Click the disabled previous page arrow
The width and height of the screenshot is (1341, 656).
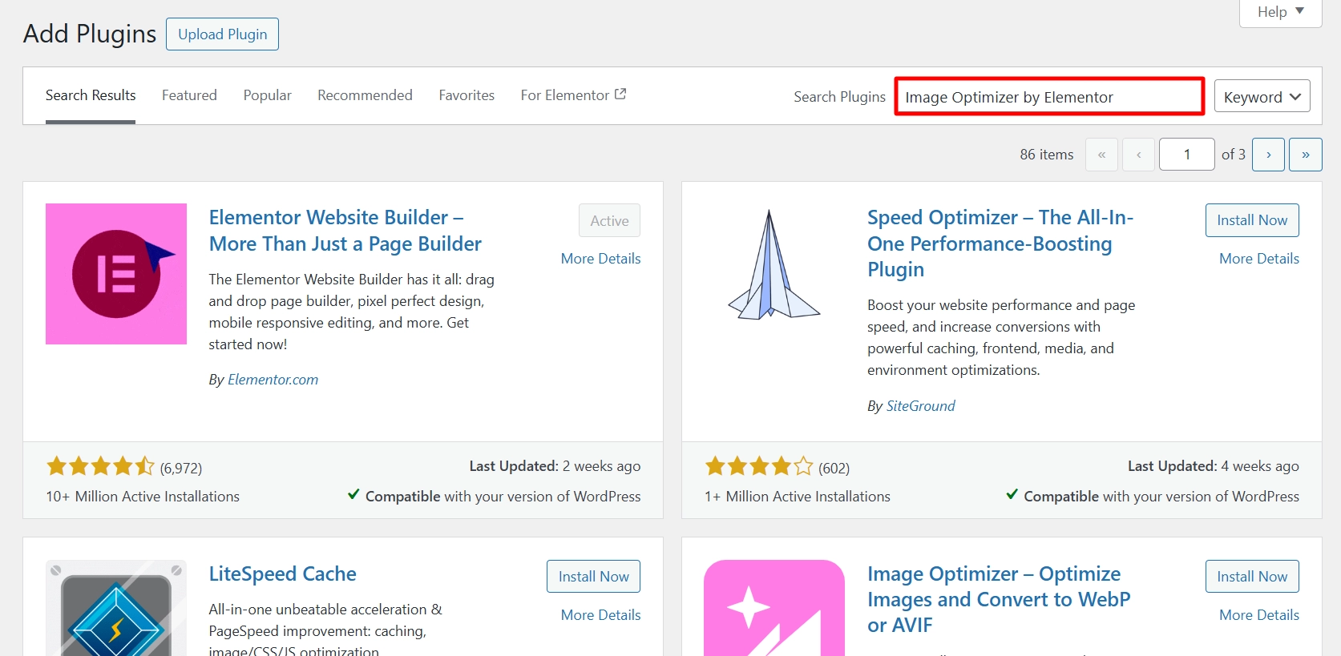pyautogui.click(x=1139, y=155)
